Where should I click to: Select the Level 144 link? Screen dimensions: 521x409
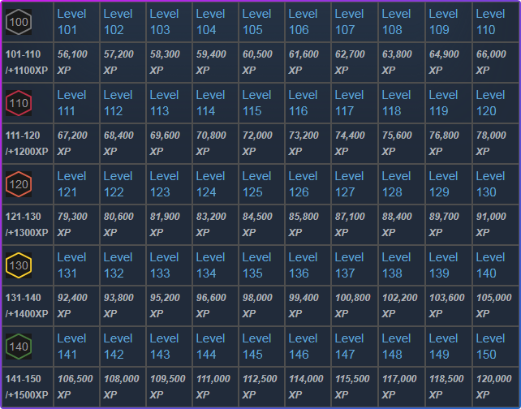pyautogui.click(x=211, y=347)
